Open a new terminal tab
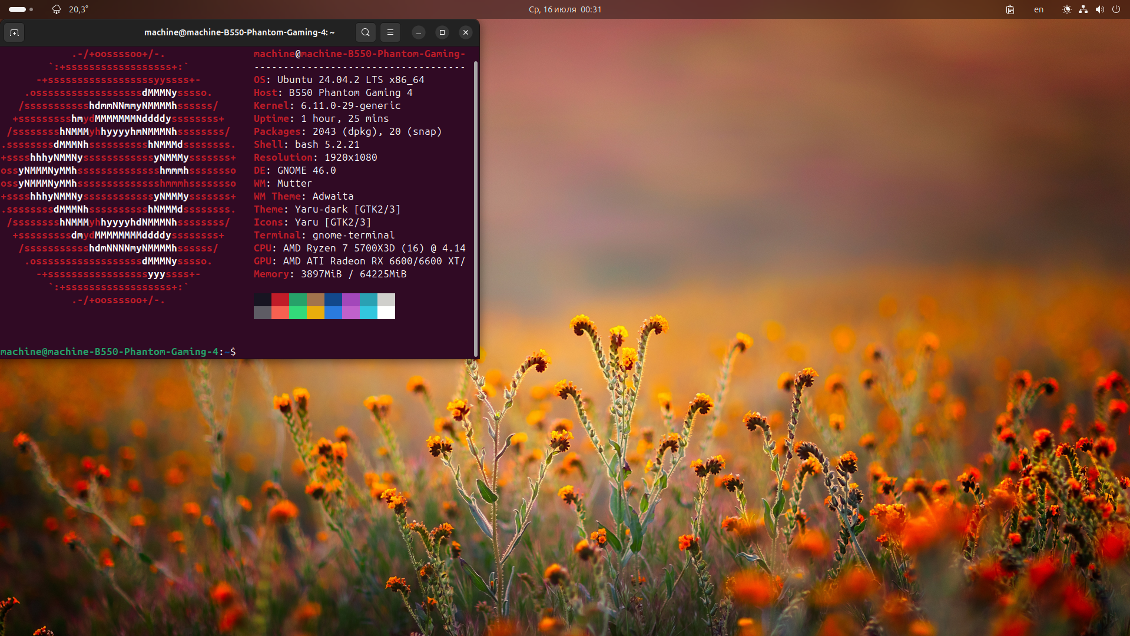 tap(15, 32)
